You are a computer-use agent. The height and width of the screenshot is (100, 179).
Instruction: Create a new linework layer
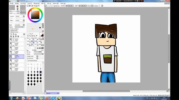click(13, 34)
